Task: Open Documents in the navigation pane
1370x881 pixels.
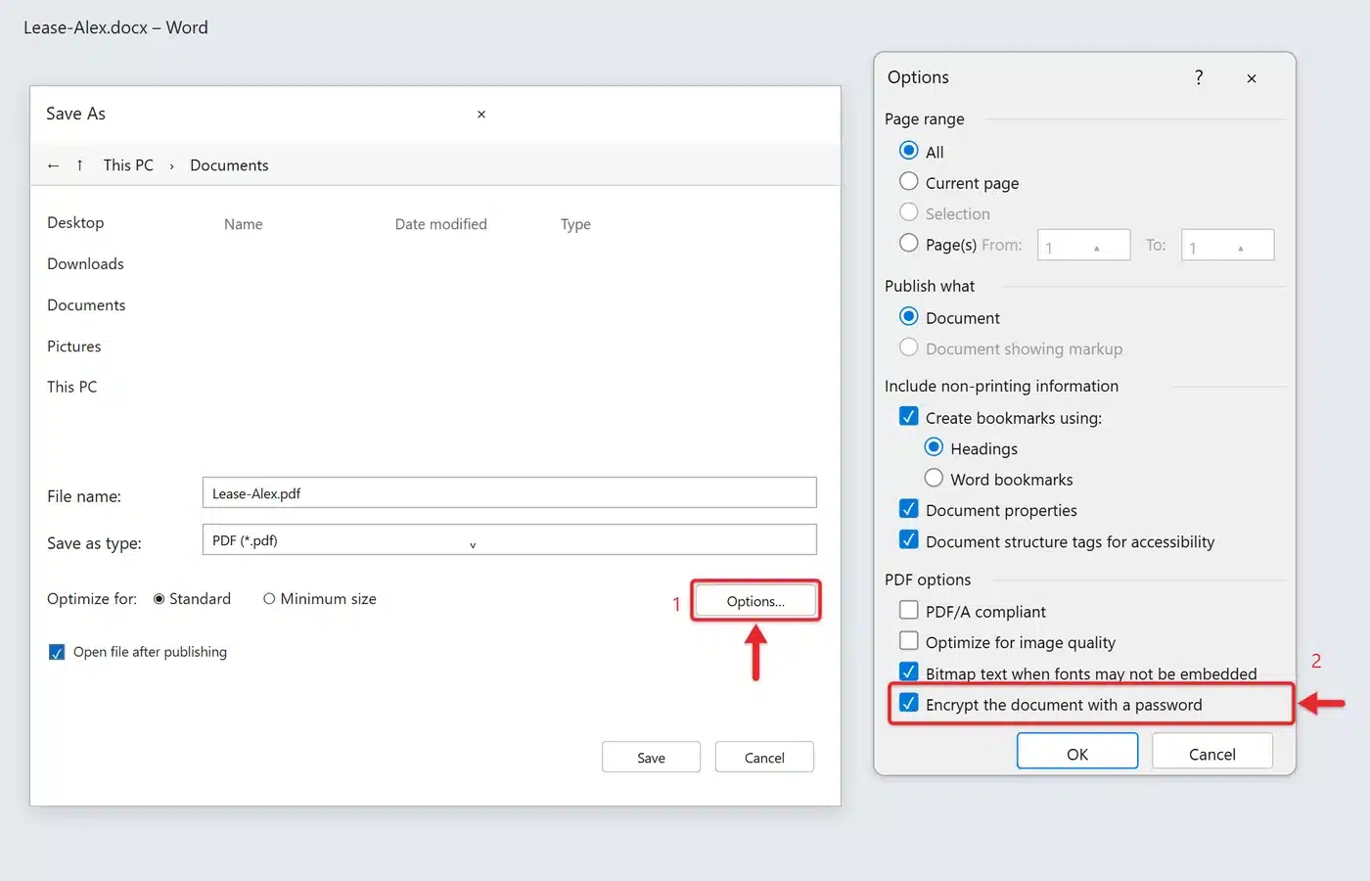Action: click(86, 305)
